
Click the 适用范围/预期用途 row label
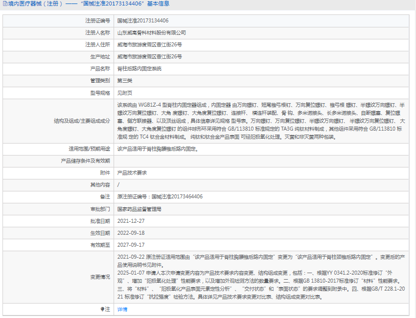(89, 149)
